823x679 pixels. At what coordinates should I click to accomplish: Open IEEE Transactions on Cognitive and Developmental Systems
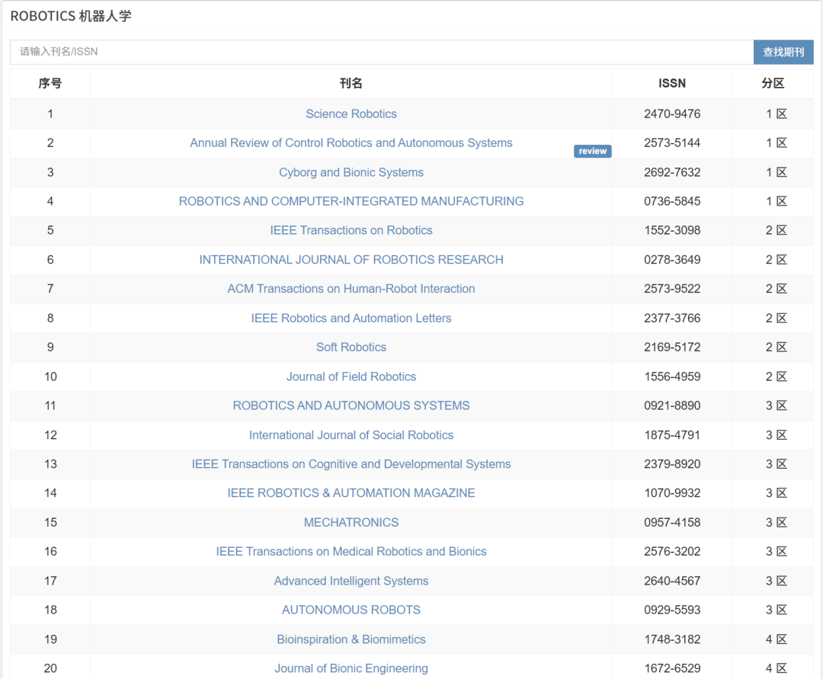click(x=351, y=464)
